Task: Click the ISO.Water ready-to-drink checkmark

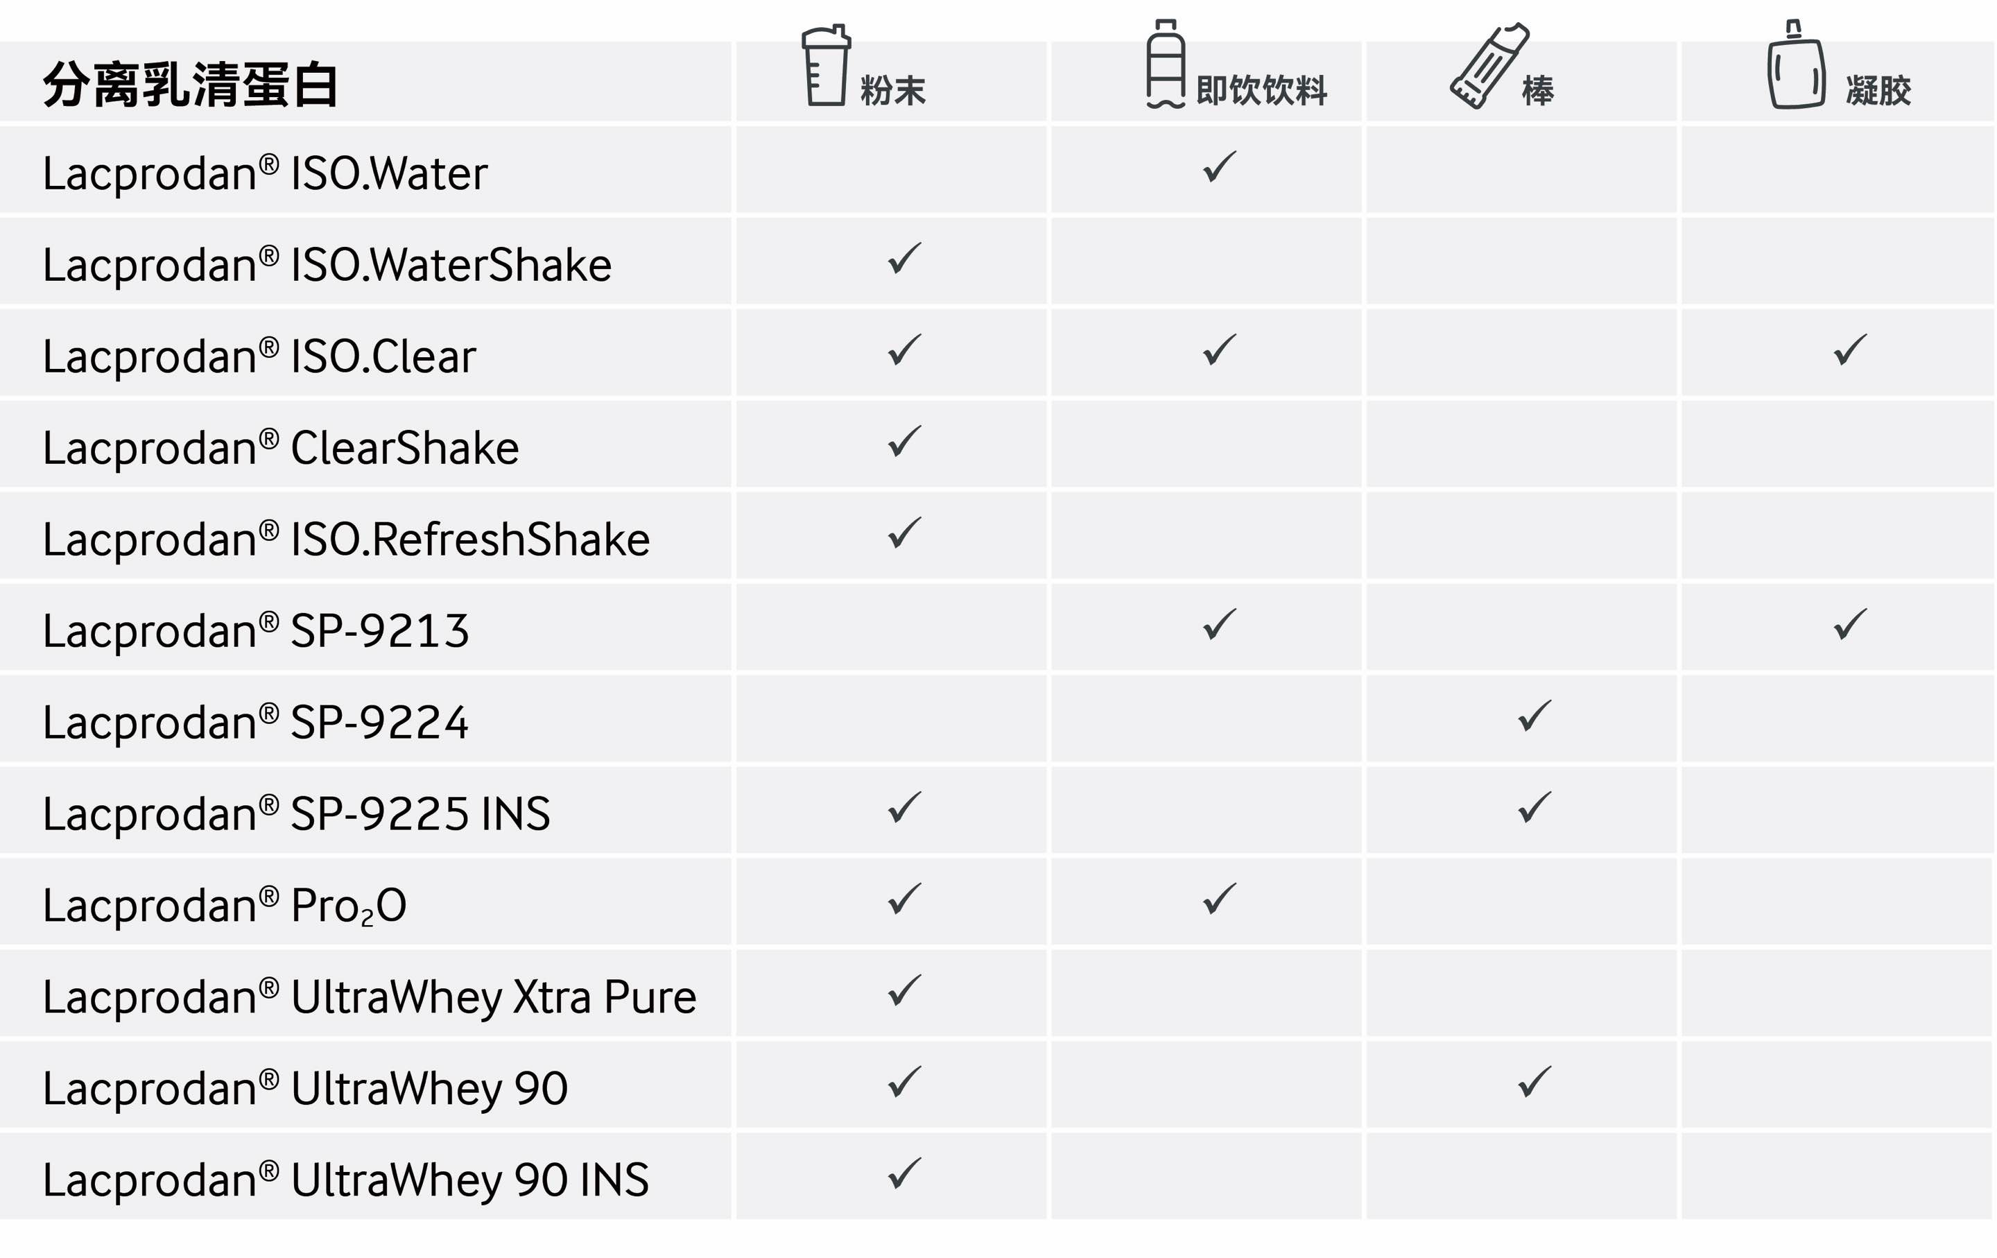Action: click(1220, 166)
